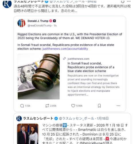This screenshot has height=144, width=133.
Task: Click the Donald J. Trump display name
Action: point(38,21)
